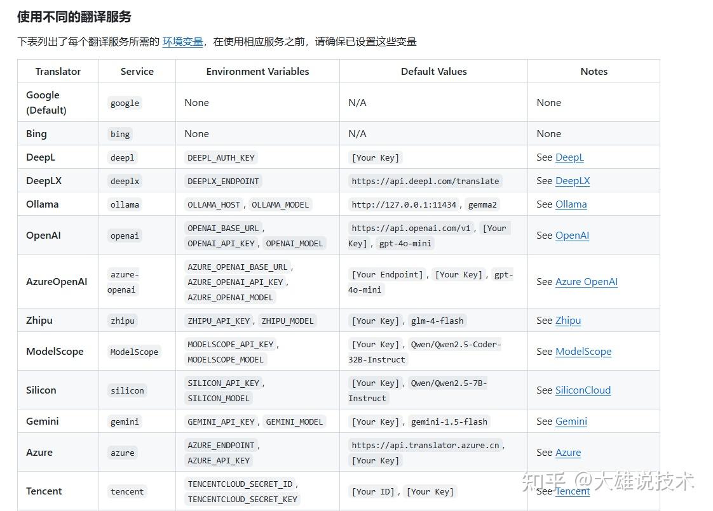Select the bing service code
This screenshot has width=713, height=511.
120,134
